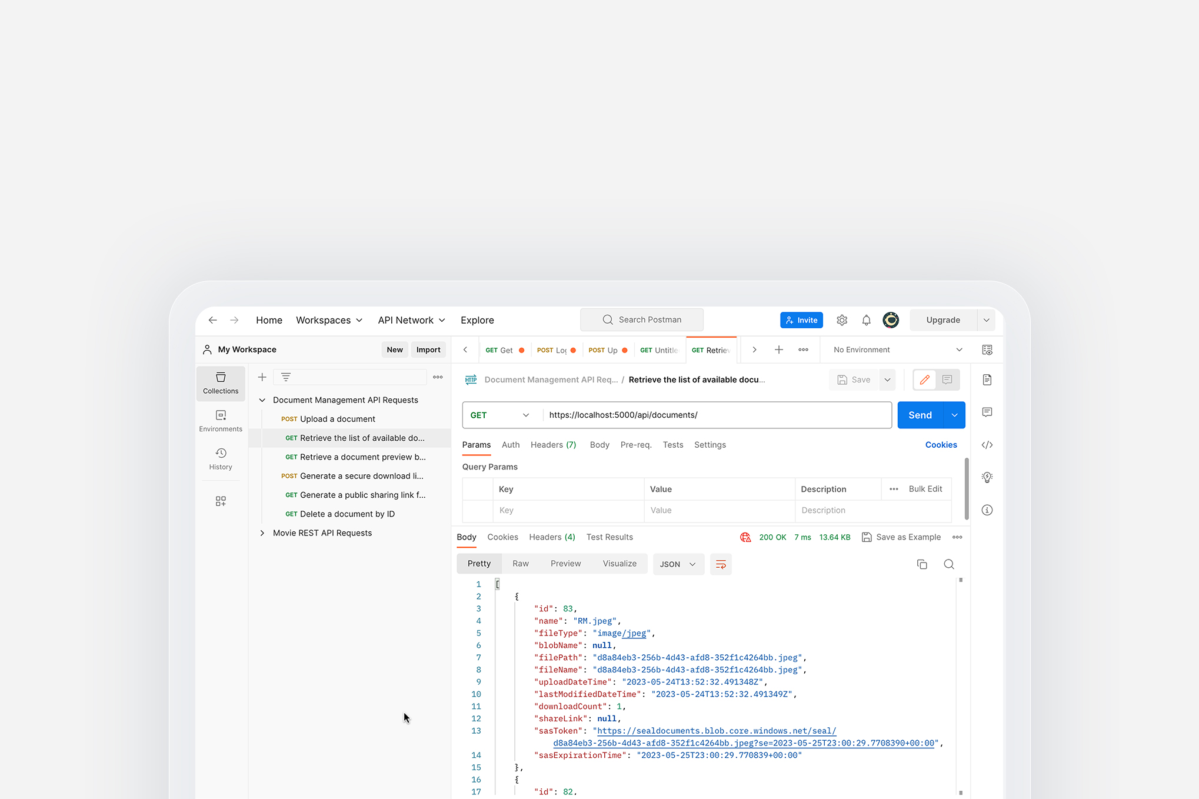Open the Test Results response tab
Image resolution: width=1199 pixels, height=799 pixels.
click(x=610, y=537)
